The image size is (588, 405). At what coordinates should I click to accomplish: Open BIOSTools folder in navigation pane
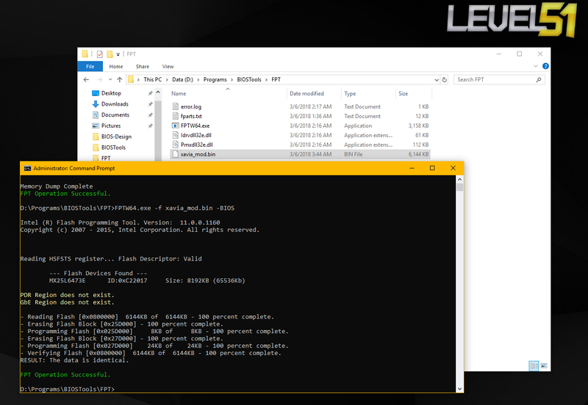click(x=113, y=147)
